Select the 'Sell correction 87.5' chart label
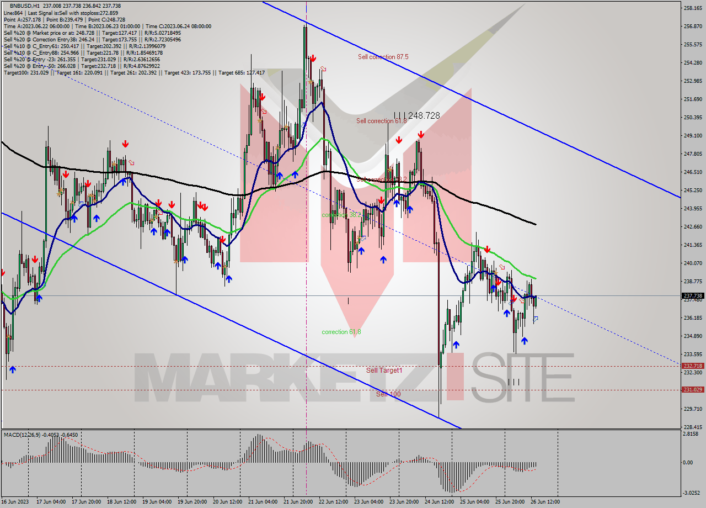The width and height of the screenshot is (706, 508). coord(383,57)
